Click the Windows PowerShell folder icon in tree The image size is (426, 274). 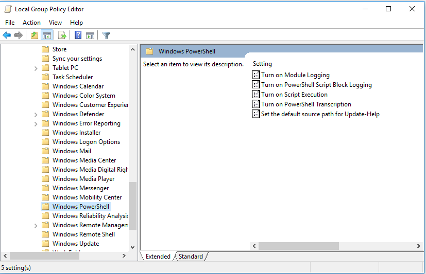(45, 207)
